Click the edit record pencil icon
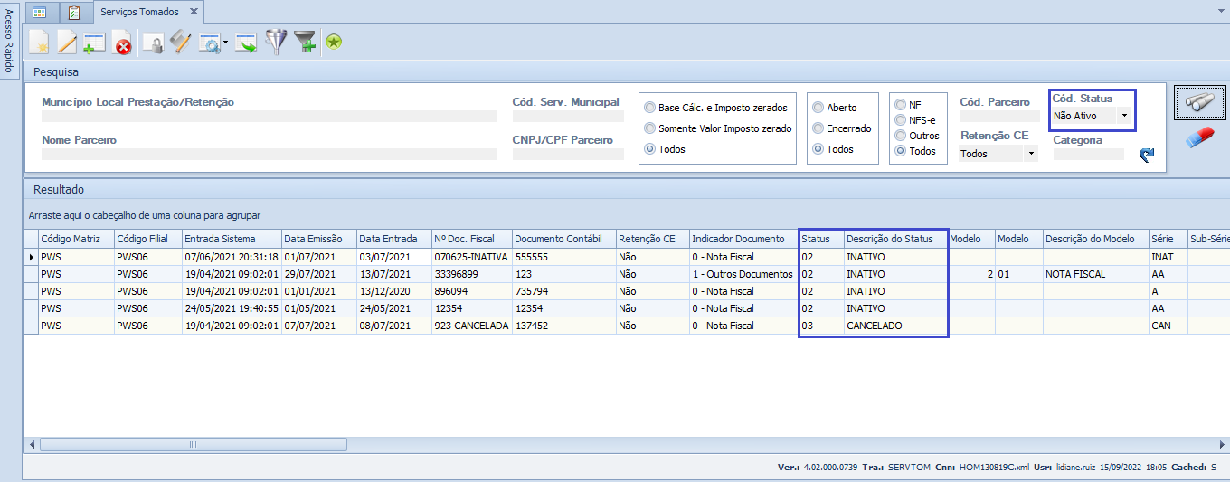Image resolution: width=1230 pixels, height=482 pixels. coord(67,43)
